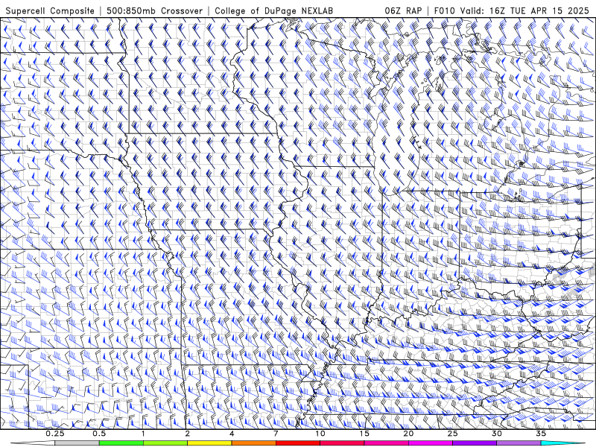Click the magenta legend segment (20–25)

[x=431, y=443]
